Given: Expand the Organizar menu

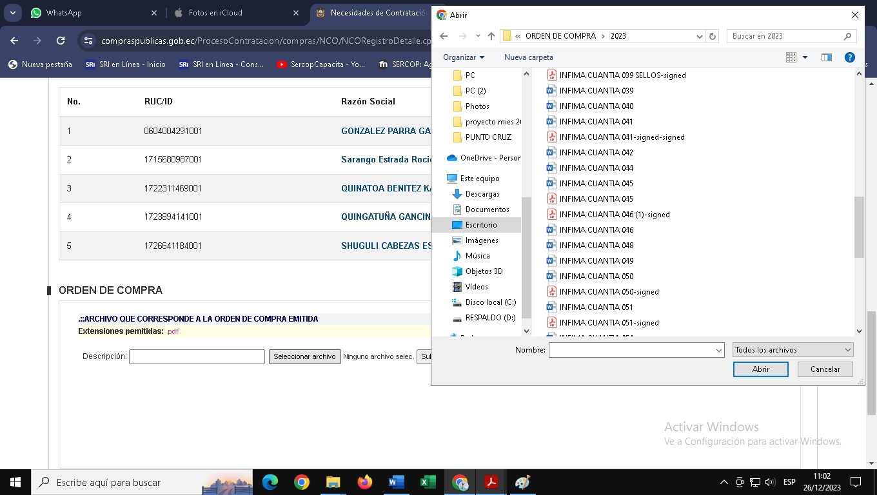Looking at the screenshot, I should tap(463, 57).
